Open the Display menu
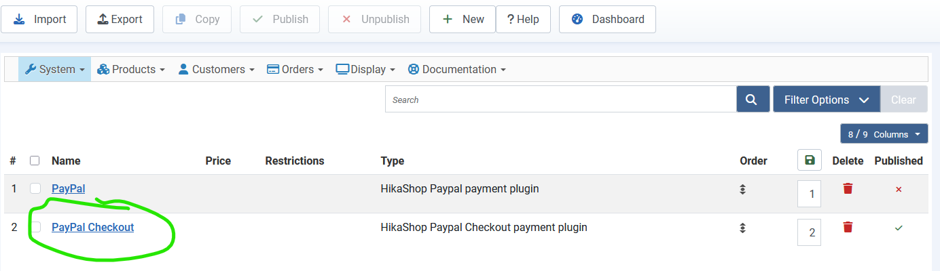This screenshot has width=940, height=271. point(365,69)
